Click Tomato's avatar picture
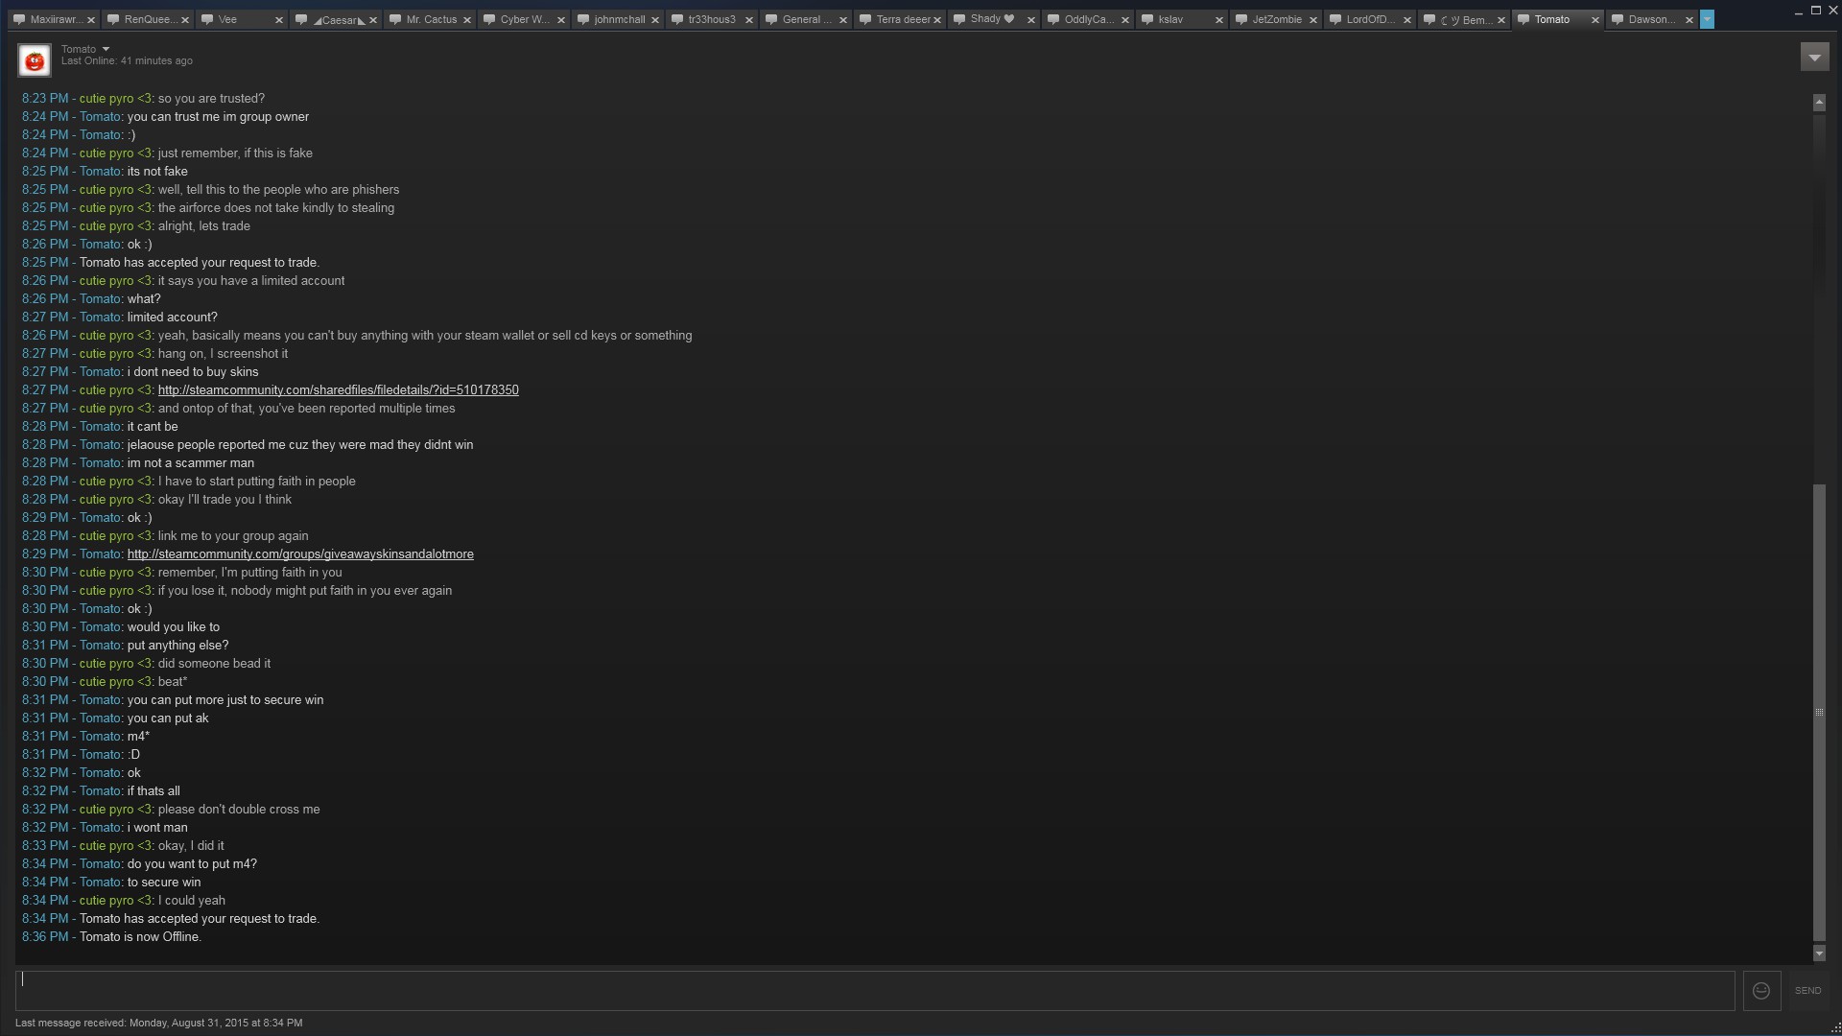The image size is (1842, 1036). click(35, 61)
